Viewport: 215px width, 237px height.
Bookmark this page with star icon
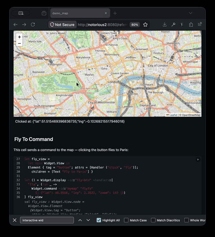click(x=145, y=24)
